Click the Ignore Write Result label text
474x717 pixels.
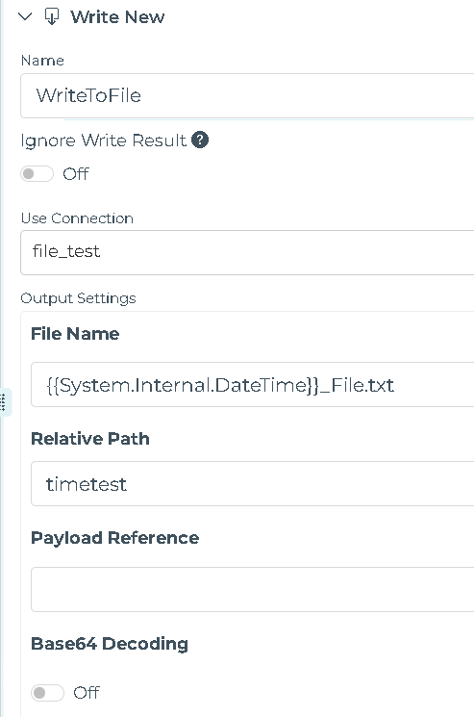[104, 140]
